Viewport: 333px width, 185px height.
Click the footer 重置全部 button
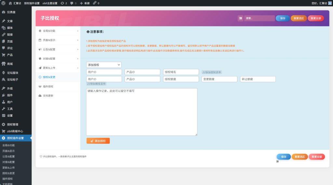coord(317,157)
